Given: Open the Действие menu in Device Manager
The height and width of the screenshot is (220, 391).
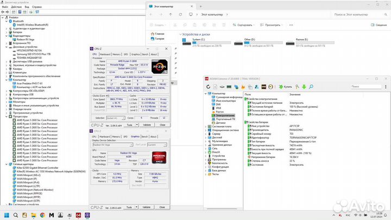Looking at the screenshot, I should tap(16, 7).
